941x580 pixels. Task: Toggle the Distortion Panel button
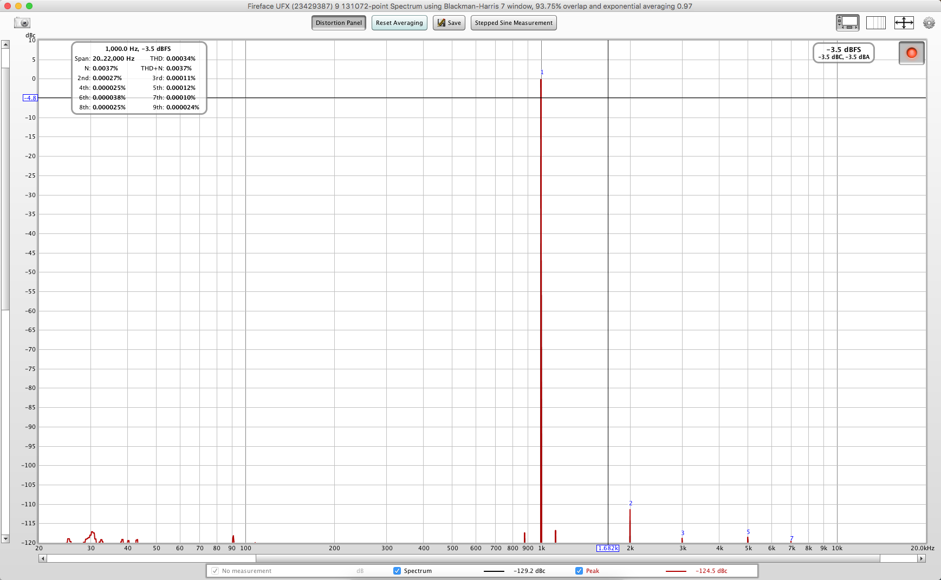(339, 23)
